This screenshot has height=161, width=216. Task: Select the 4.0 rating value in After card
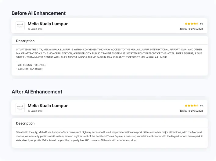201,106
